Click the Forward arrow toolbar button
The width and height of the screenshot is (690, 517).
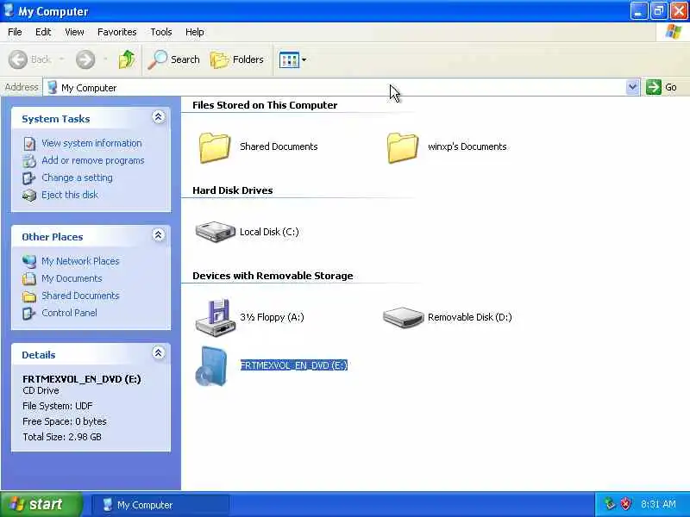pyautogui.click(x=85, y=59)
